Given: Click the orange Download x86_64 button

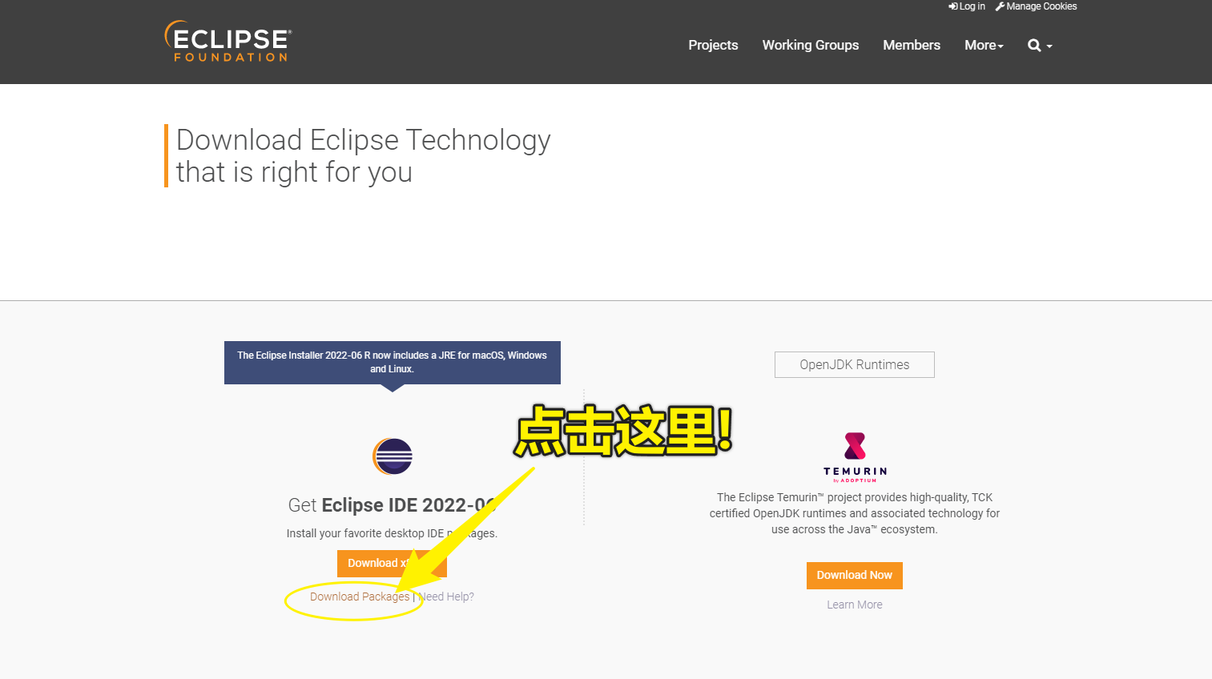Looking at the screenshot, I should [x=392, y=563].
